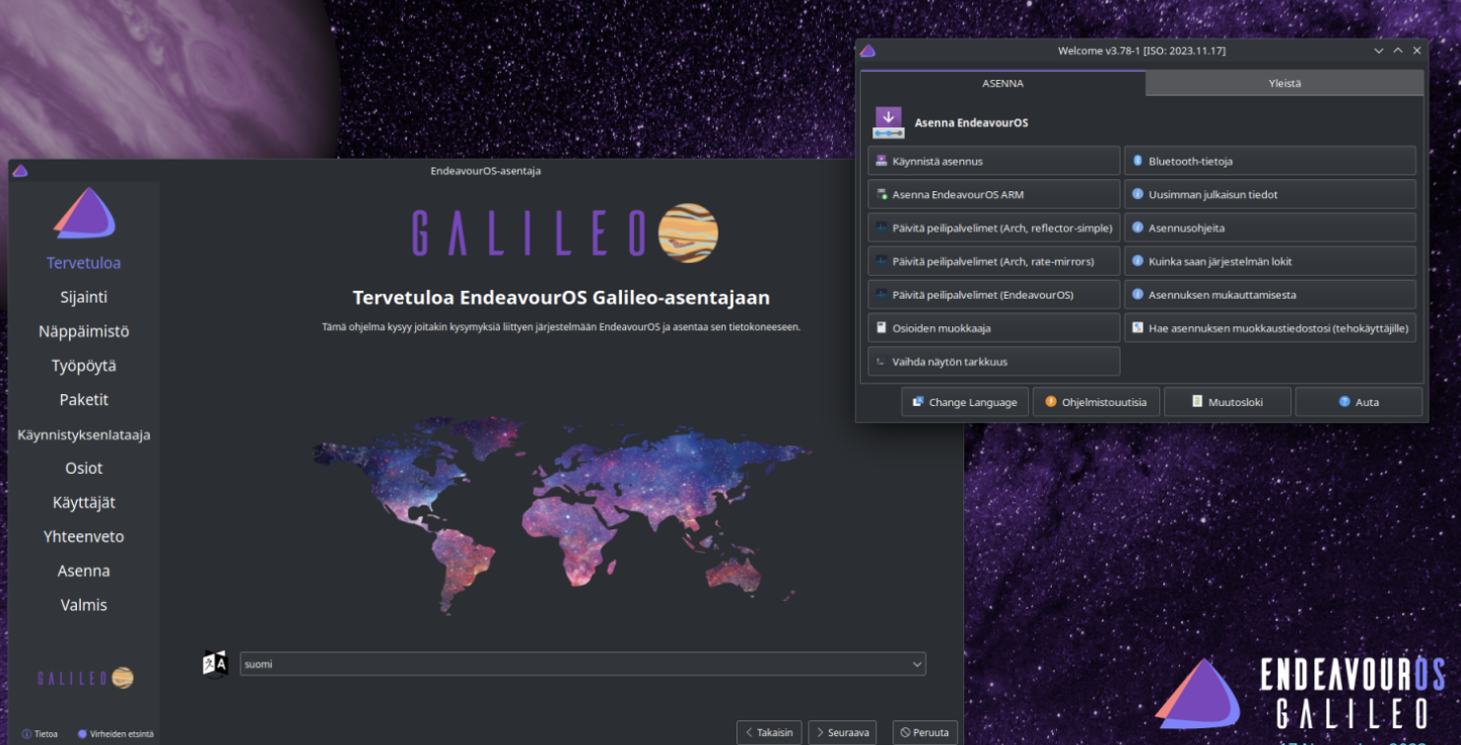Update mirrors with rate-mirrors
The height and width of the screenshot is (745, 1461).
pyautogui.click(x=994, y=261)
